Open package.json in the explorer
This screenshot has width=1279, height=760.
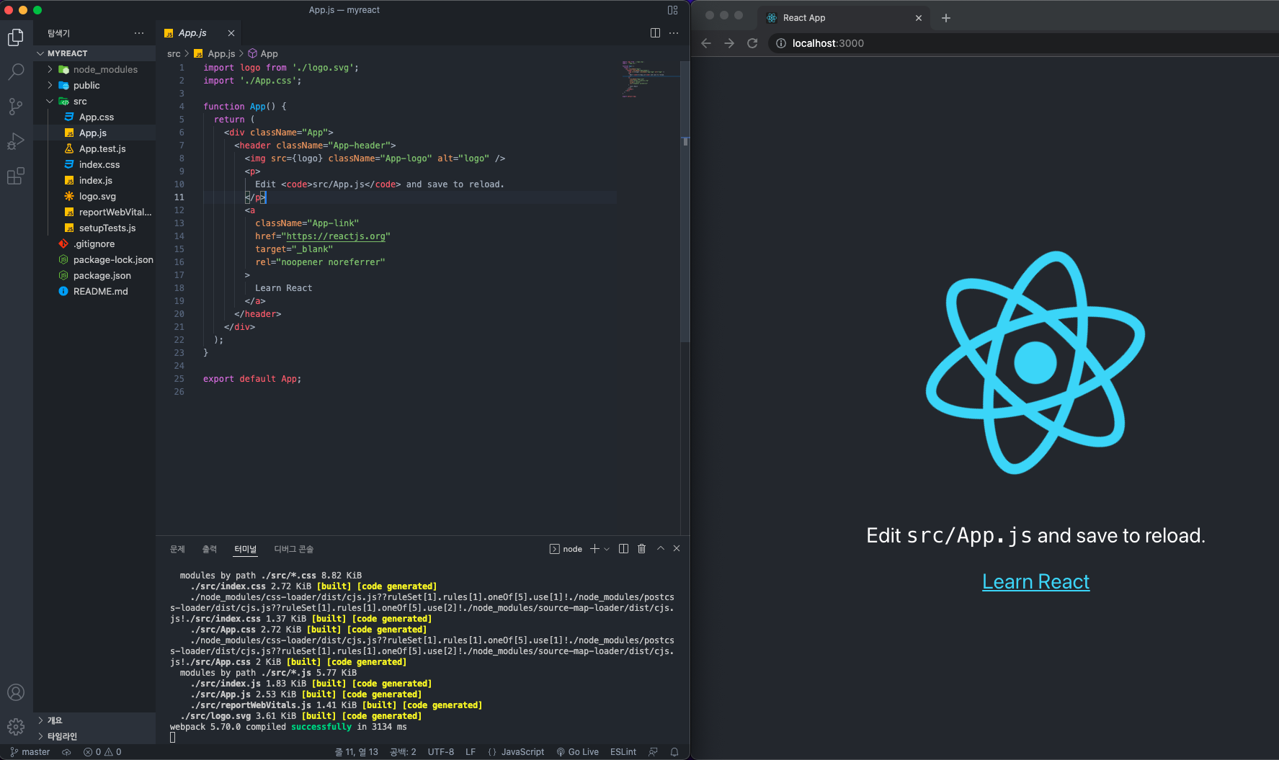(x=94, y=275)
